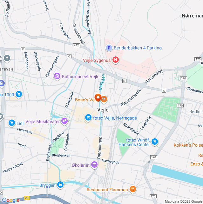Screen dimensions: 203x204
Task: Click the yellow route 28 highway shield
Action: pyautogui.click(x=27, y=198)
